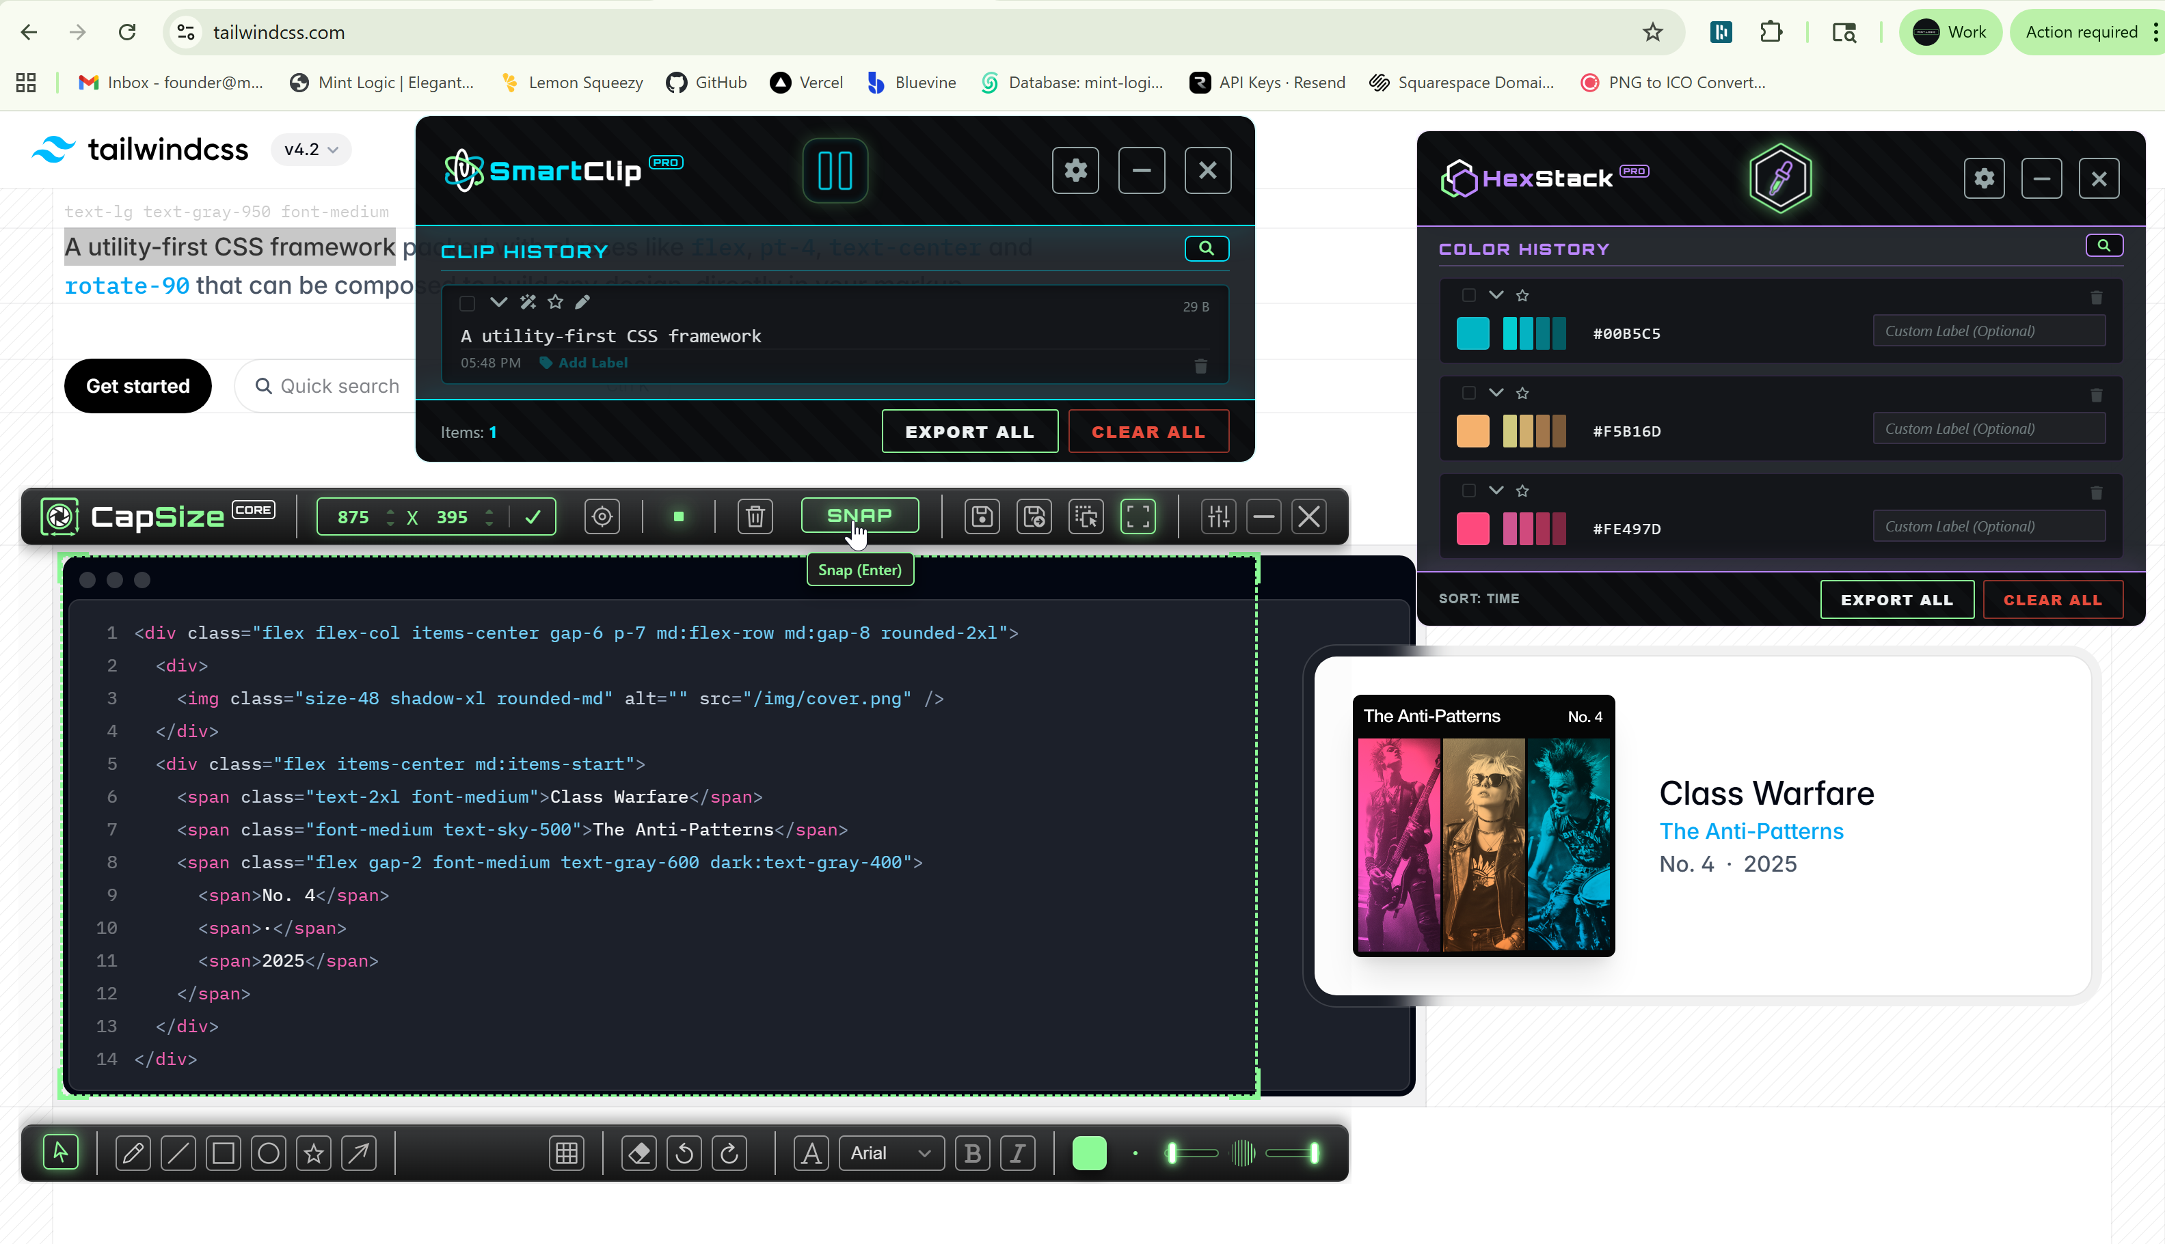2165x1244 pixels.
Task: Click the fullscreen capture icon in CapSize
Action: [1137, 516]
